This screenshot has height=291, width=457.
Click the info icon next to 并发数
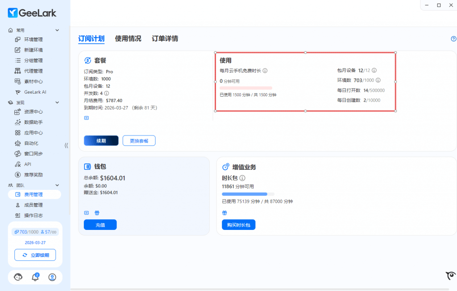(x=107, y=94)
